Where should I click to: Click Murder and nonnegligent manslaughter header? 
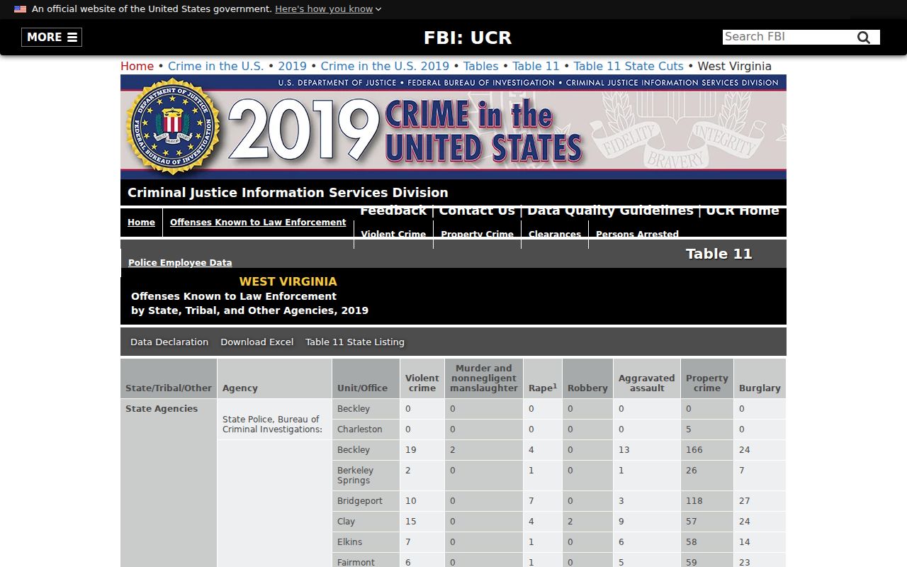tap(484, 378)
